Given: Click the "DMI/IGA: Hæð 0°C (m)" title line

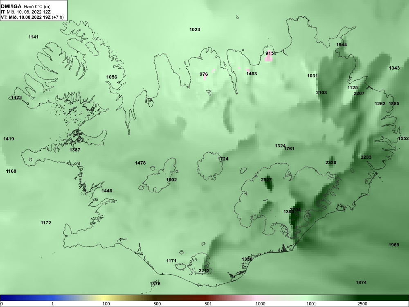Looking at the screenshot, I should tap(26, 7).
